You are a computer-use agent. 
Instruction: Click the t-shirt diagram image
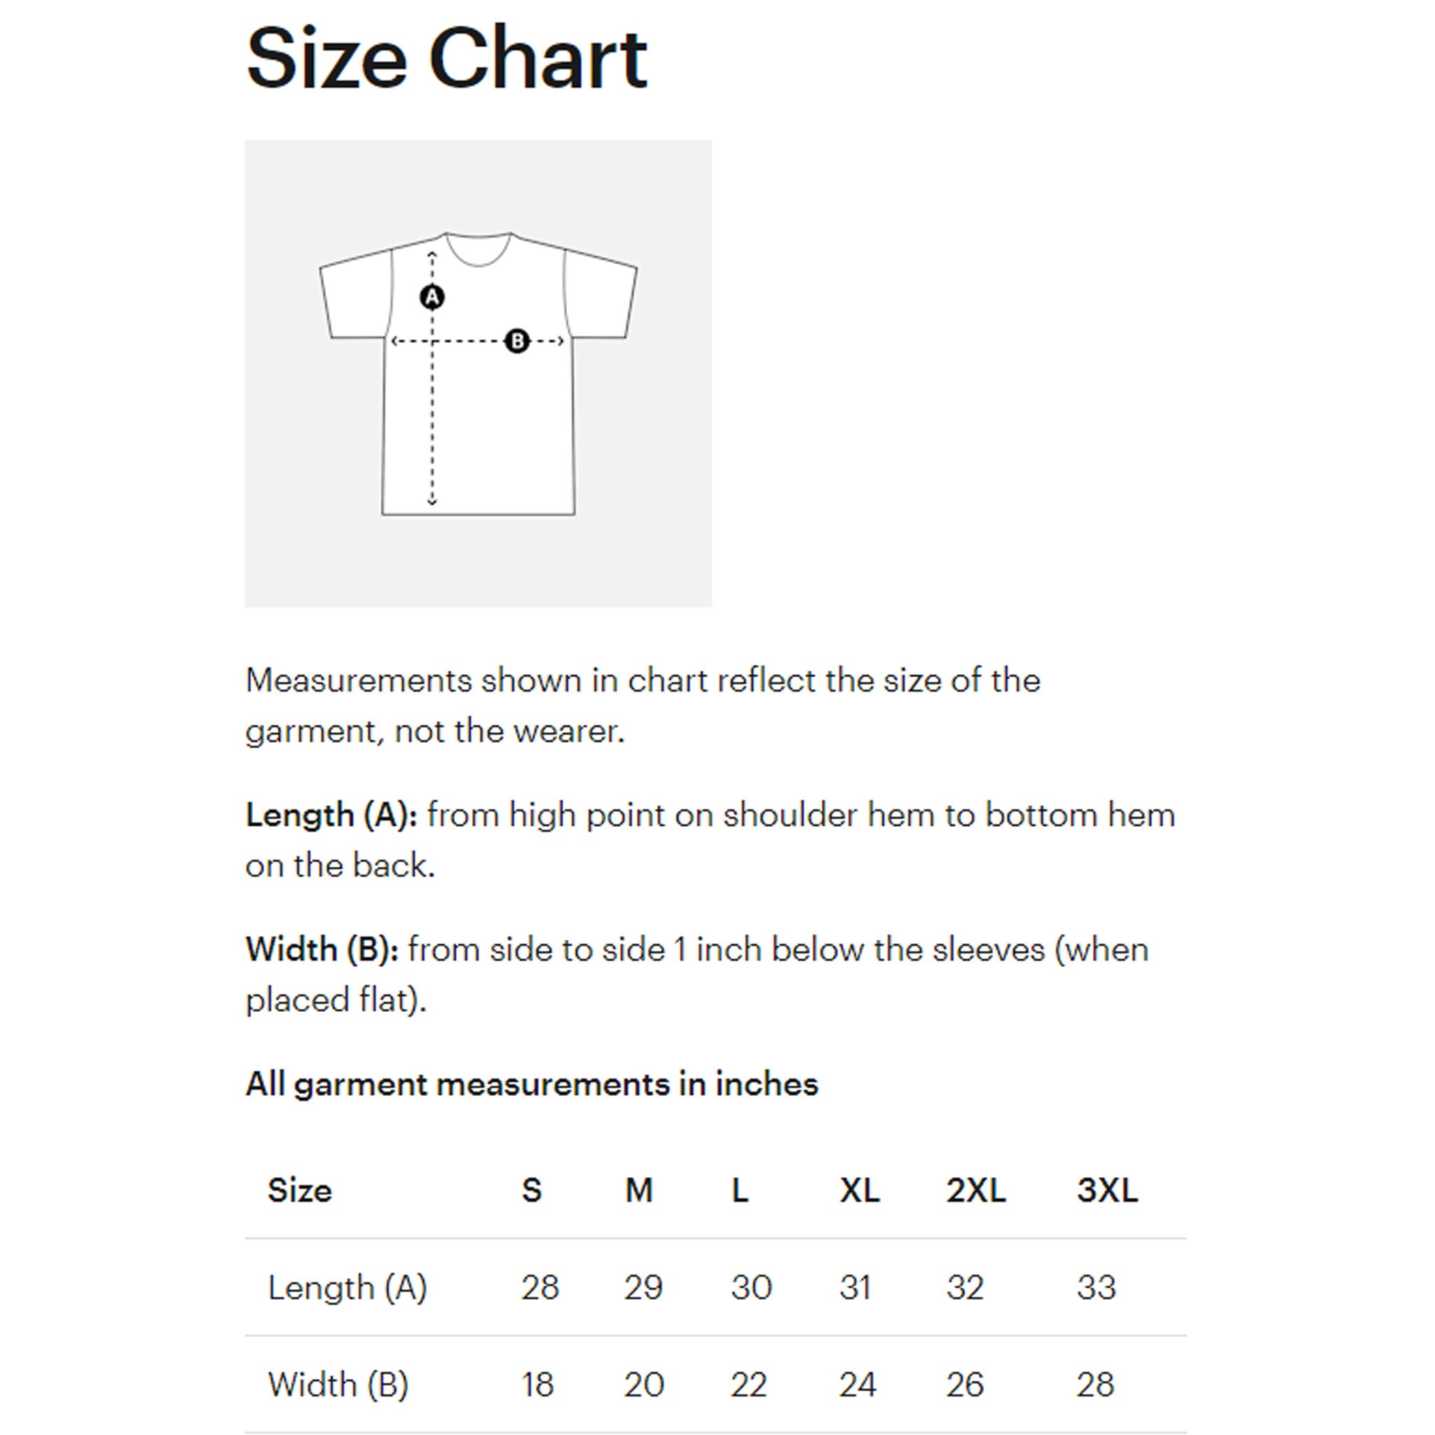coord(479,373)
